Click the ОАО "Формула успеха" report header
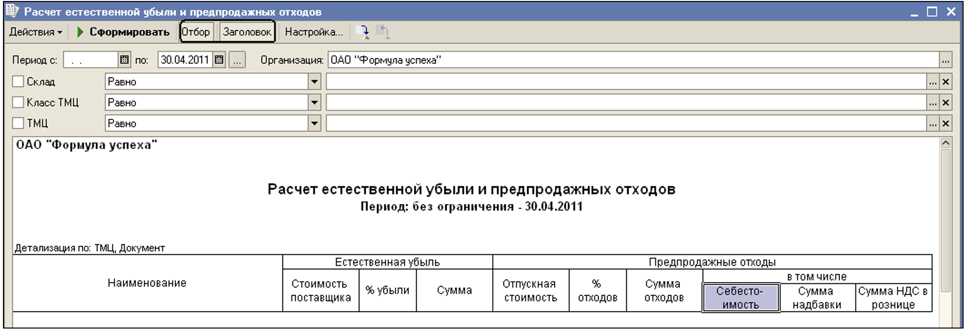Screen dimensions: 967x330 (86, 145)
